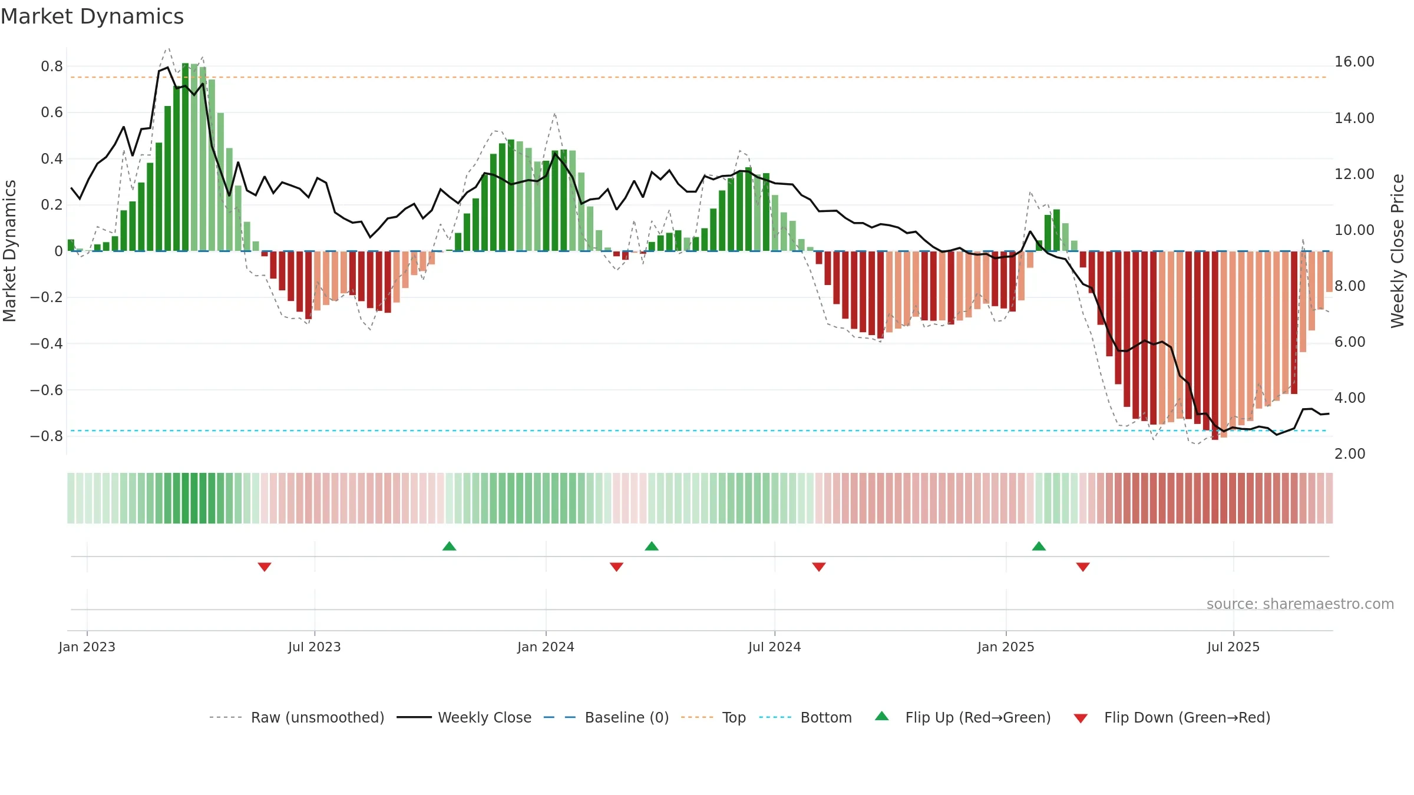Viewport: 1414px width, 795px height.
Task: Click the Weekly Close Price axis title
Action: tap(1398, 251)
